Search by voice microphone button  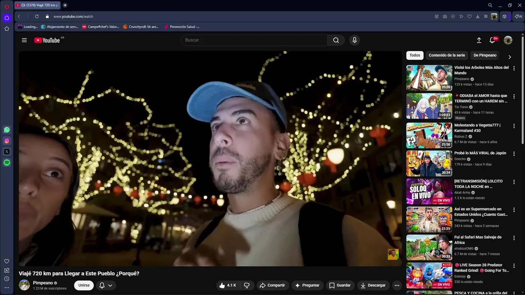point(355,40)
